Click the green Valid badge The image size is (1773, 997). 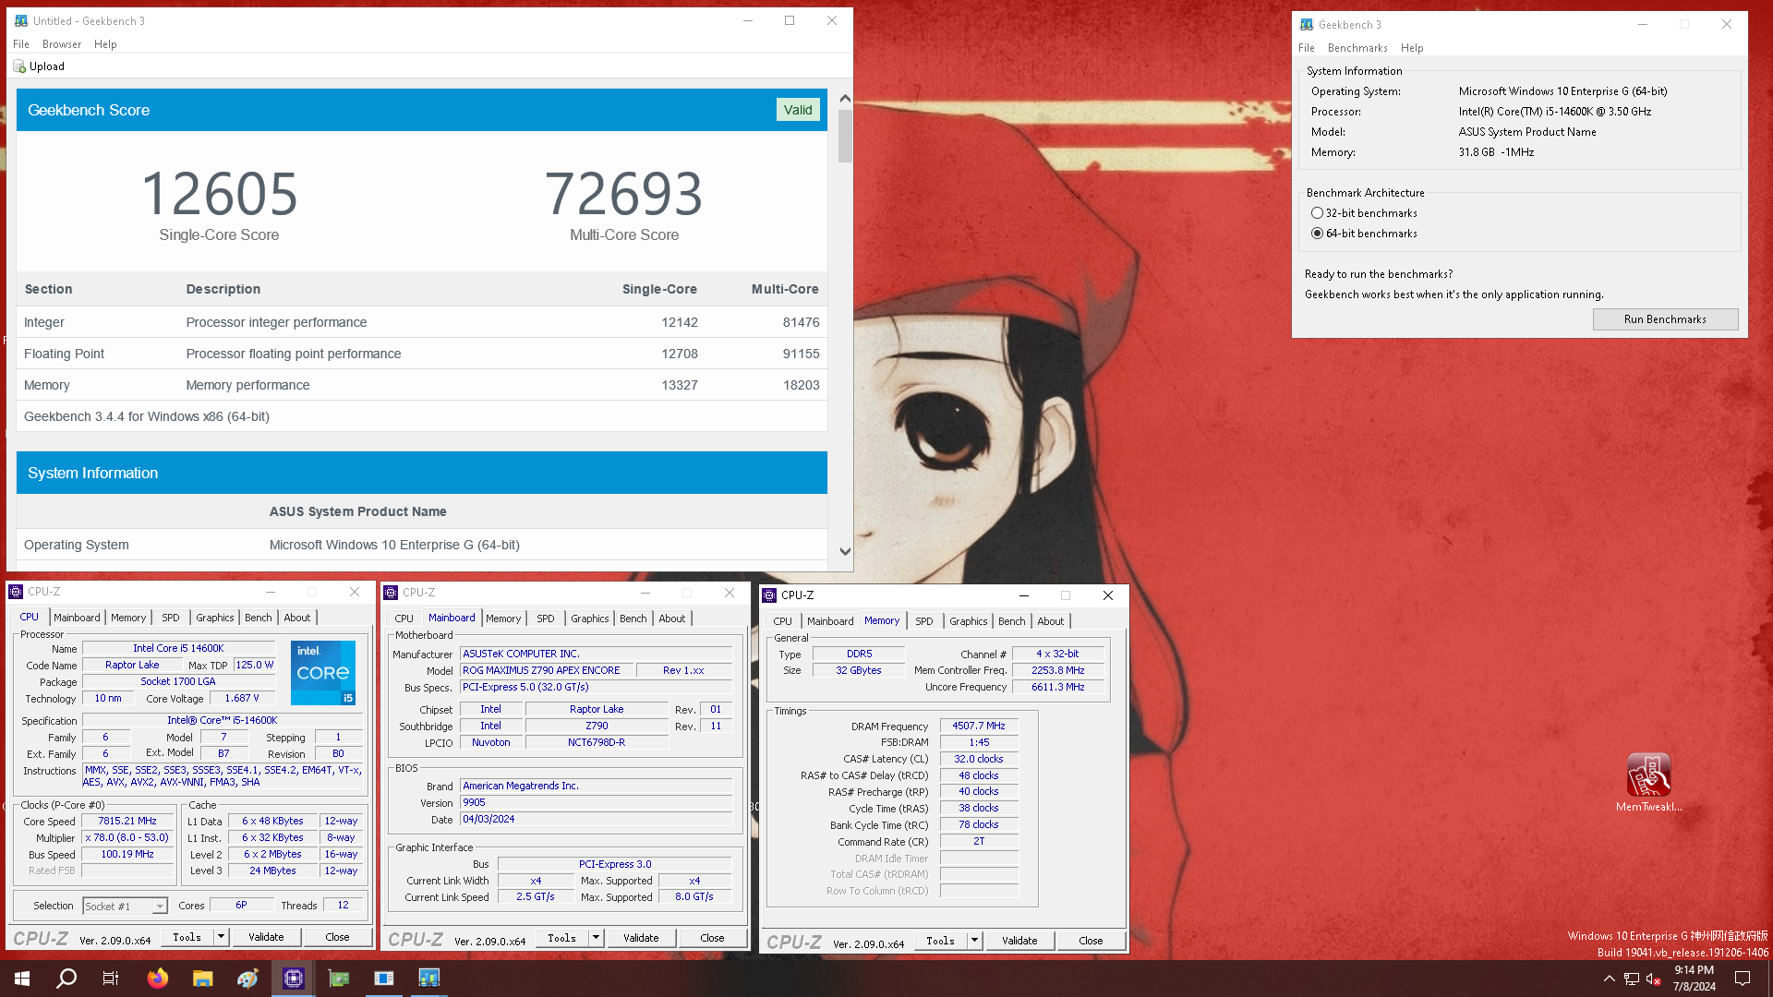[x=798, y=110]
